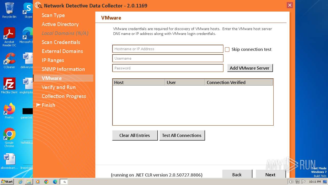This screenshot has width=328, height=185.
Task: Click the Network Detective taskbar button
Action: pyautogui.click(x=64, y=182)
